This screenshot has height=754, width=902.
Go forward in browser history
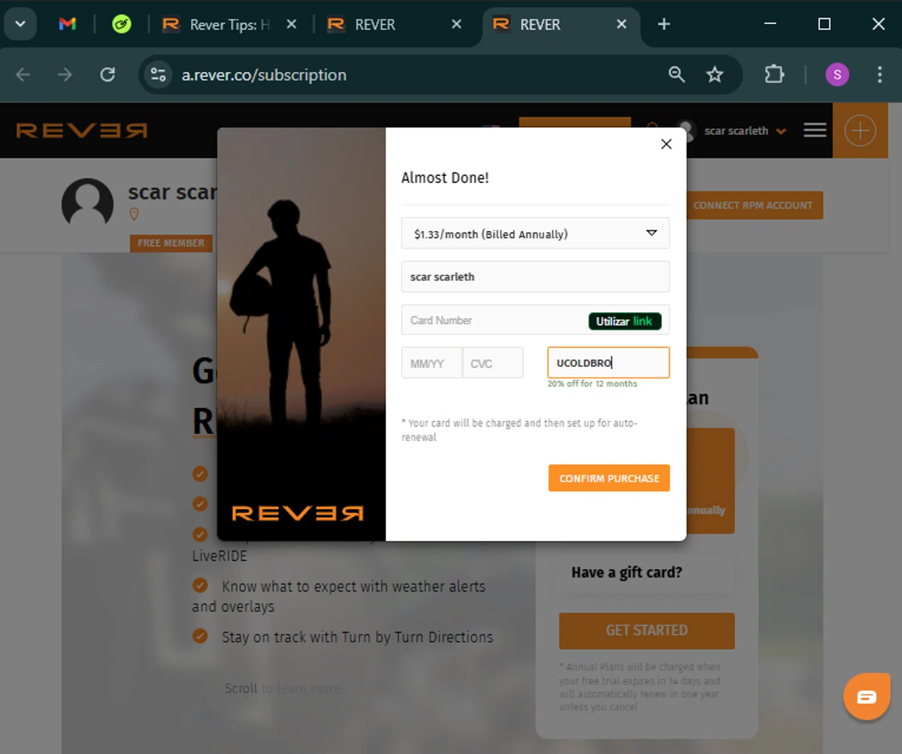click(65, 74)
